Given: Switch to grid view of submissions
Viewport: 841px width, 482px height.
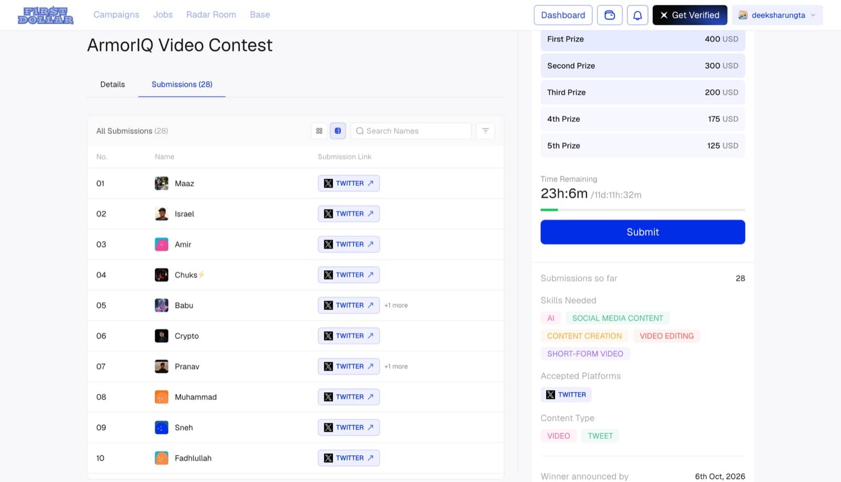Looking at the screenshot, I should tap(319, 131).
